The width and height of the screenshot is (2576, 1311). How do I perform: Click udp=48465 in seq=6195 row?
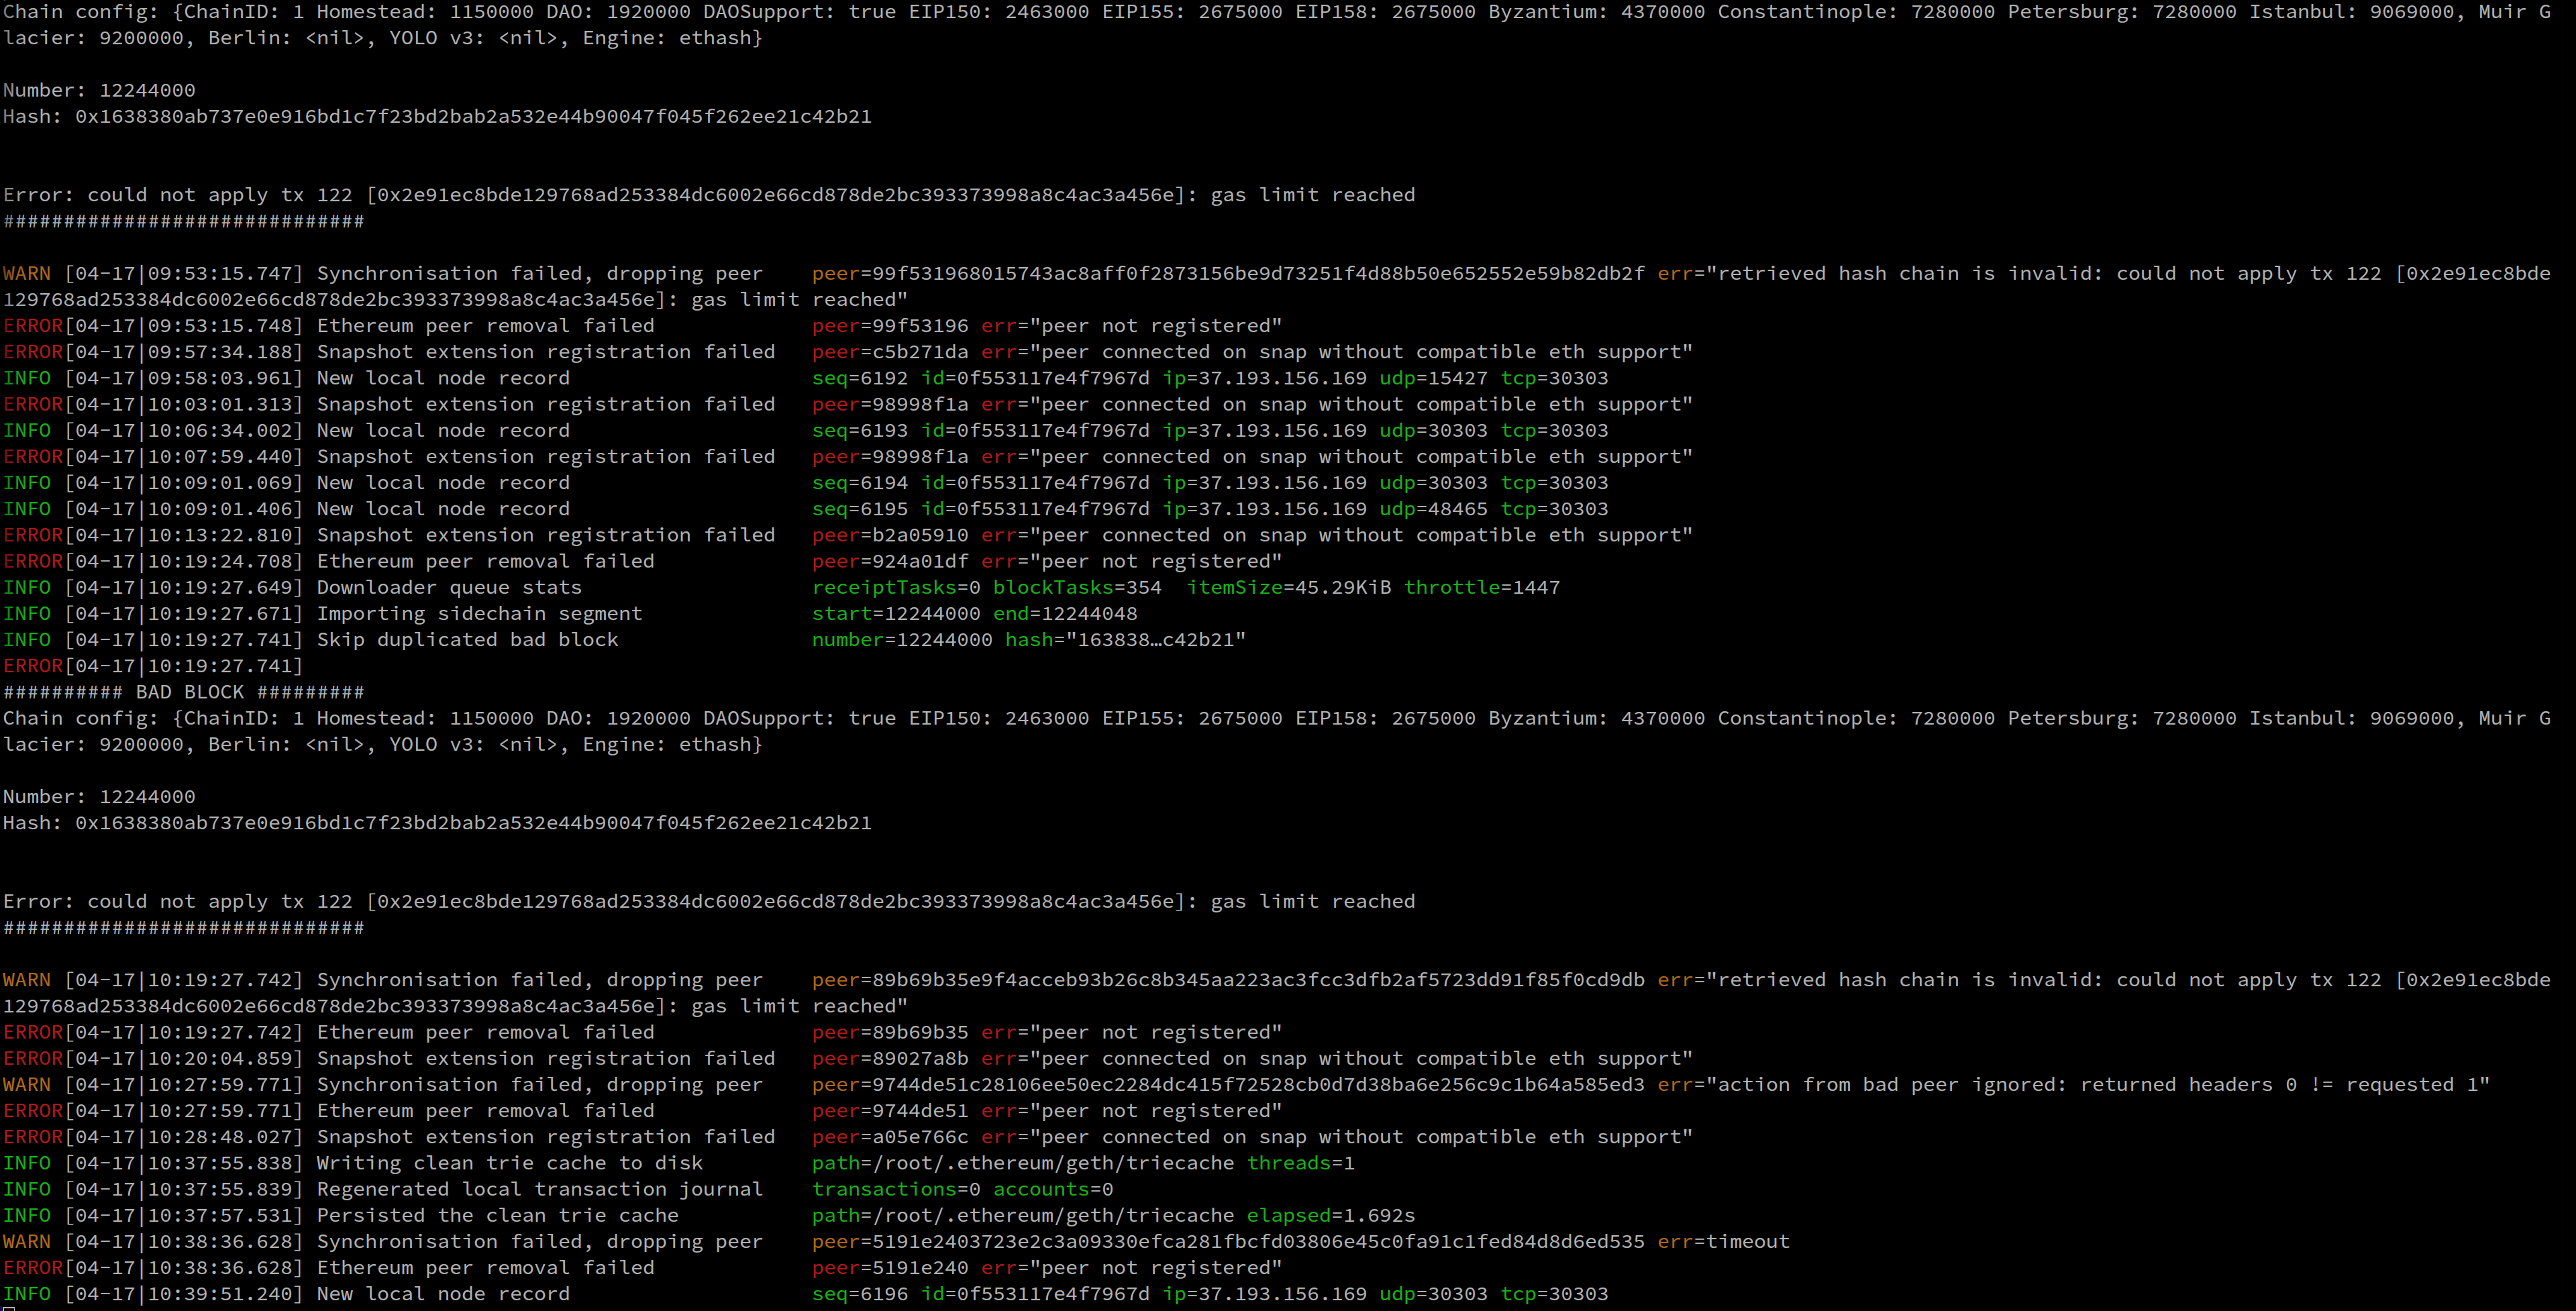coord(1433,509)
